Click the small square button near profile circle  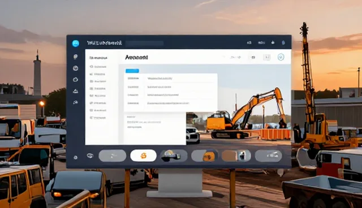[x=267, y=57]
